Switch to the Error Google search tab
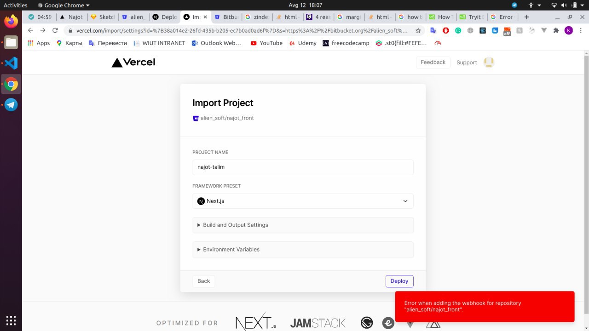Image resolution: width=589 pixels, height=331 pixels. click(x=502, y=17)
